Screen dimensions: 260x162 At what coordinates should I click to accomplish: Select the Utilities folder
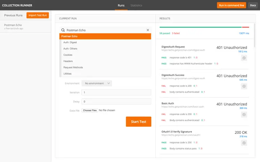pos(106,74)
